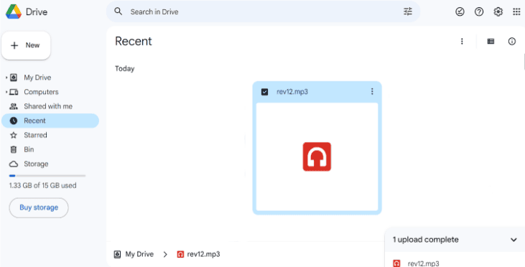Select the Recent sidebar item
525x267 pixels.
(50, 121)
